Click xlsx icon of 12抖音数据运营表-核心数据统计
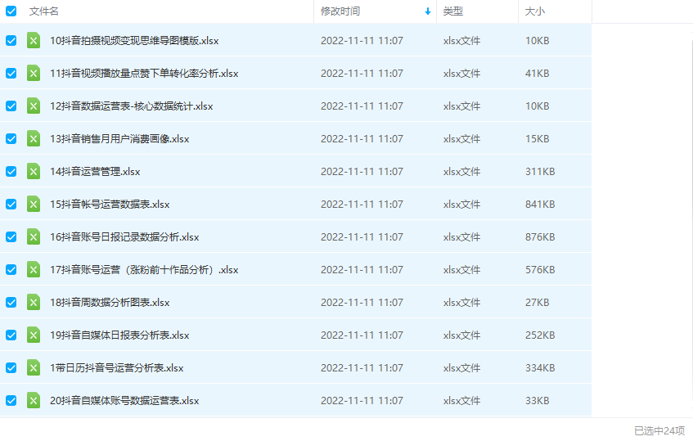Image resolution: width=693 pixels, height=441 pixels. pyautogui.click(x=34, y=106)
